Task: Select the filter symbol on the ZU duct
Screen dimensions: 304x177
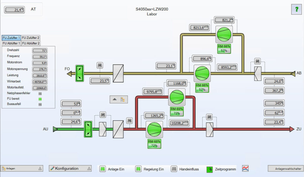Action: click(x=210, y=129)
